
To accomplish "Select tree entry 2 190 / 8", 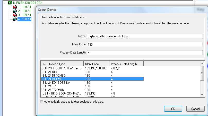I will (x=24, y=11).
